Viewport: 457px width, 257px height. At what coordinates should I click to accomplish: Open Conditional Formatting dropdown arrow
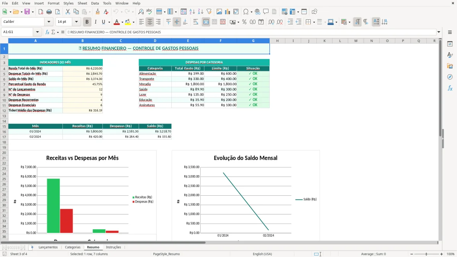(349, 22)
